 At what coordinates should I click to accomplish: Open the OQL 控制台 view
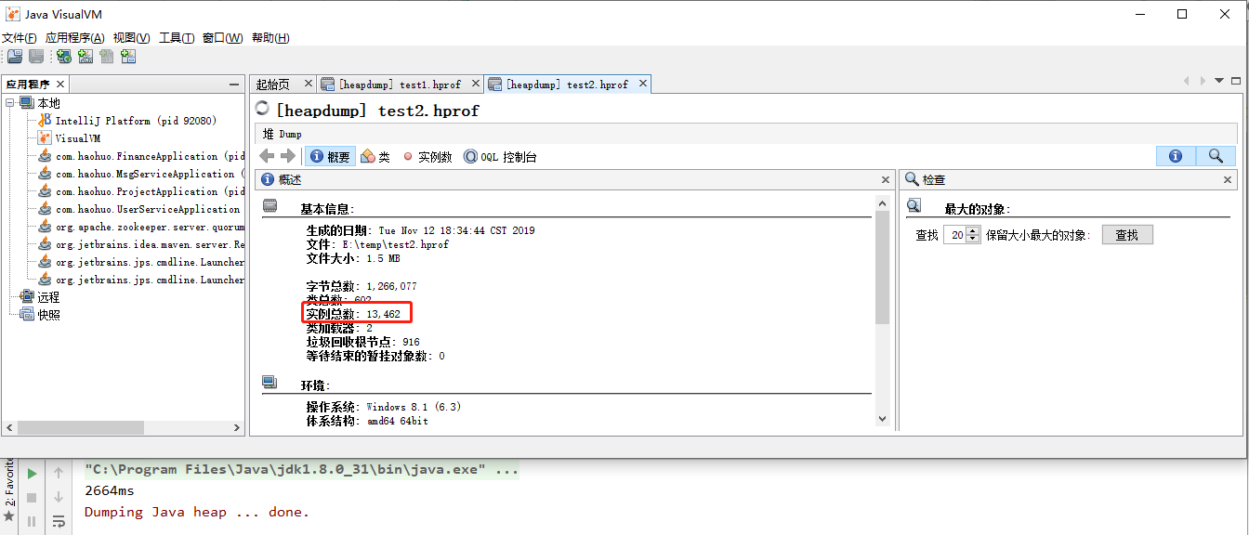pos(500,157)
